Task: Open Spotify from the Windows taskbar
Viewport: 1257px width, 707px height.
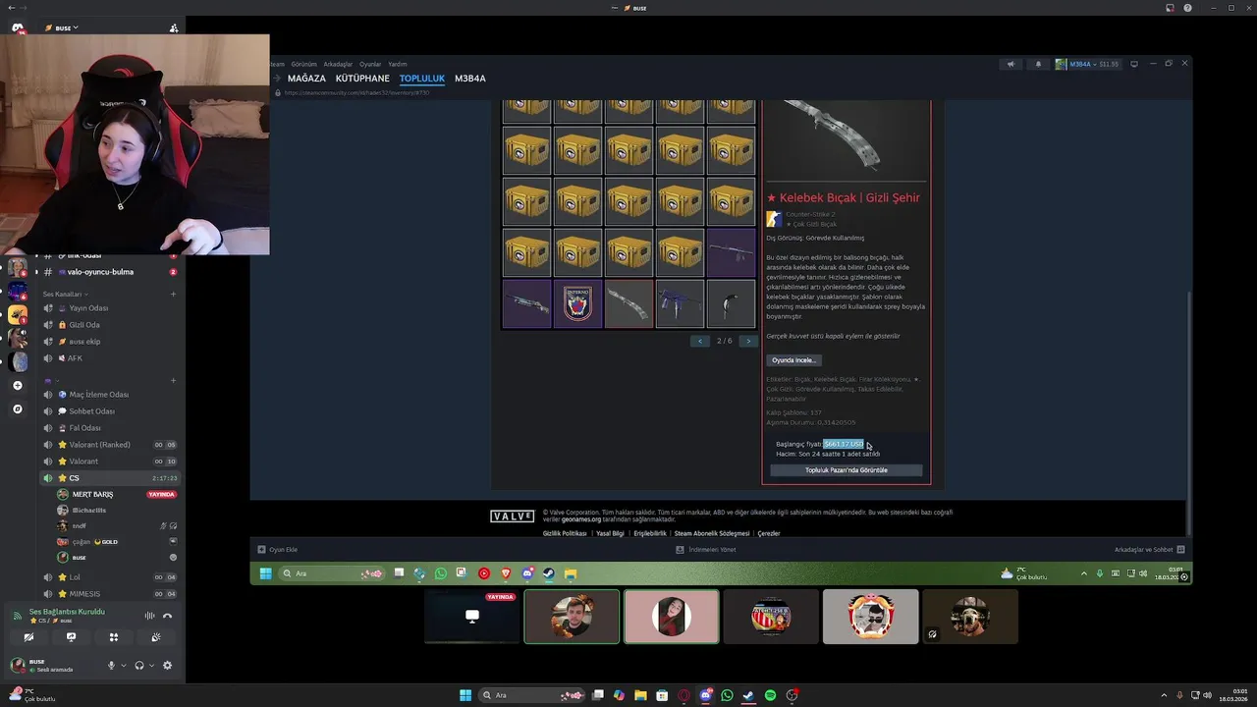Action: click(x=770, y=695)
